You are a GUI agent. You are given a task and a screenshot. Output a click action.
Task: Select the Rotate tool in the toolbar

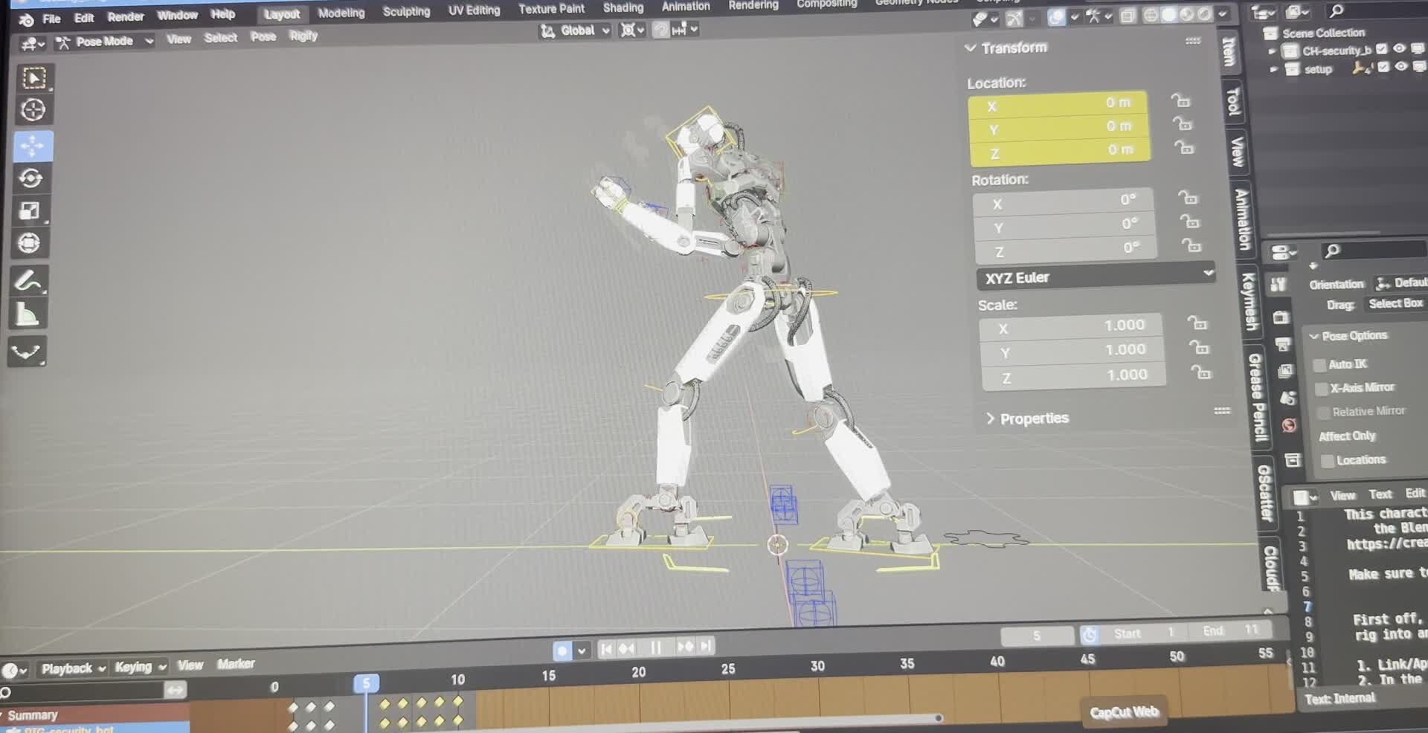click(30, 178)
